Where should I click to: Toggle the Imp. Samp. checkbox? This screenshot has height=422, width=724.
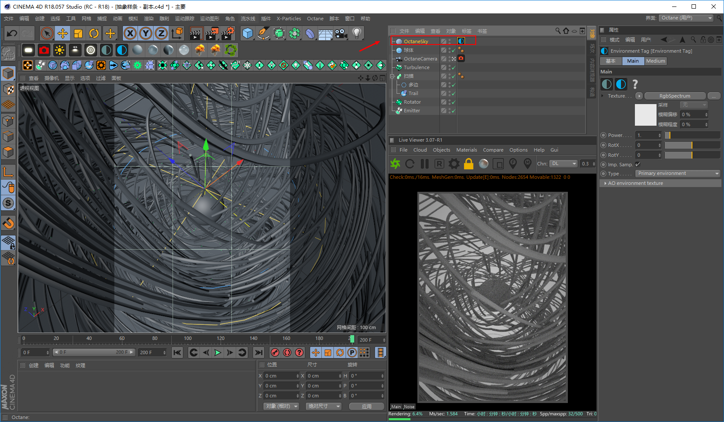click(x=638, y=165)
